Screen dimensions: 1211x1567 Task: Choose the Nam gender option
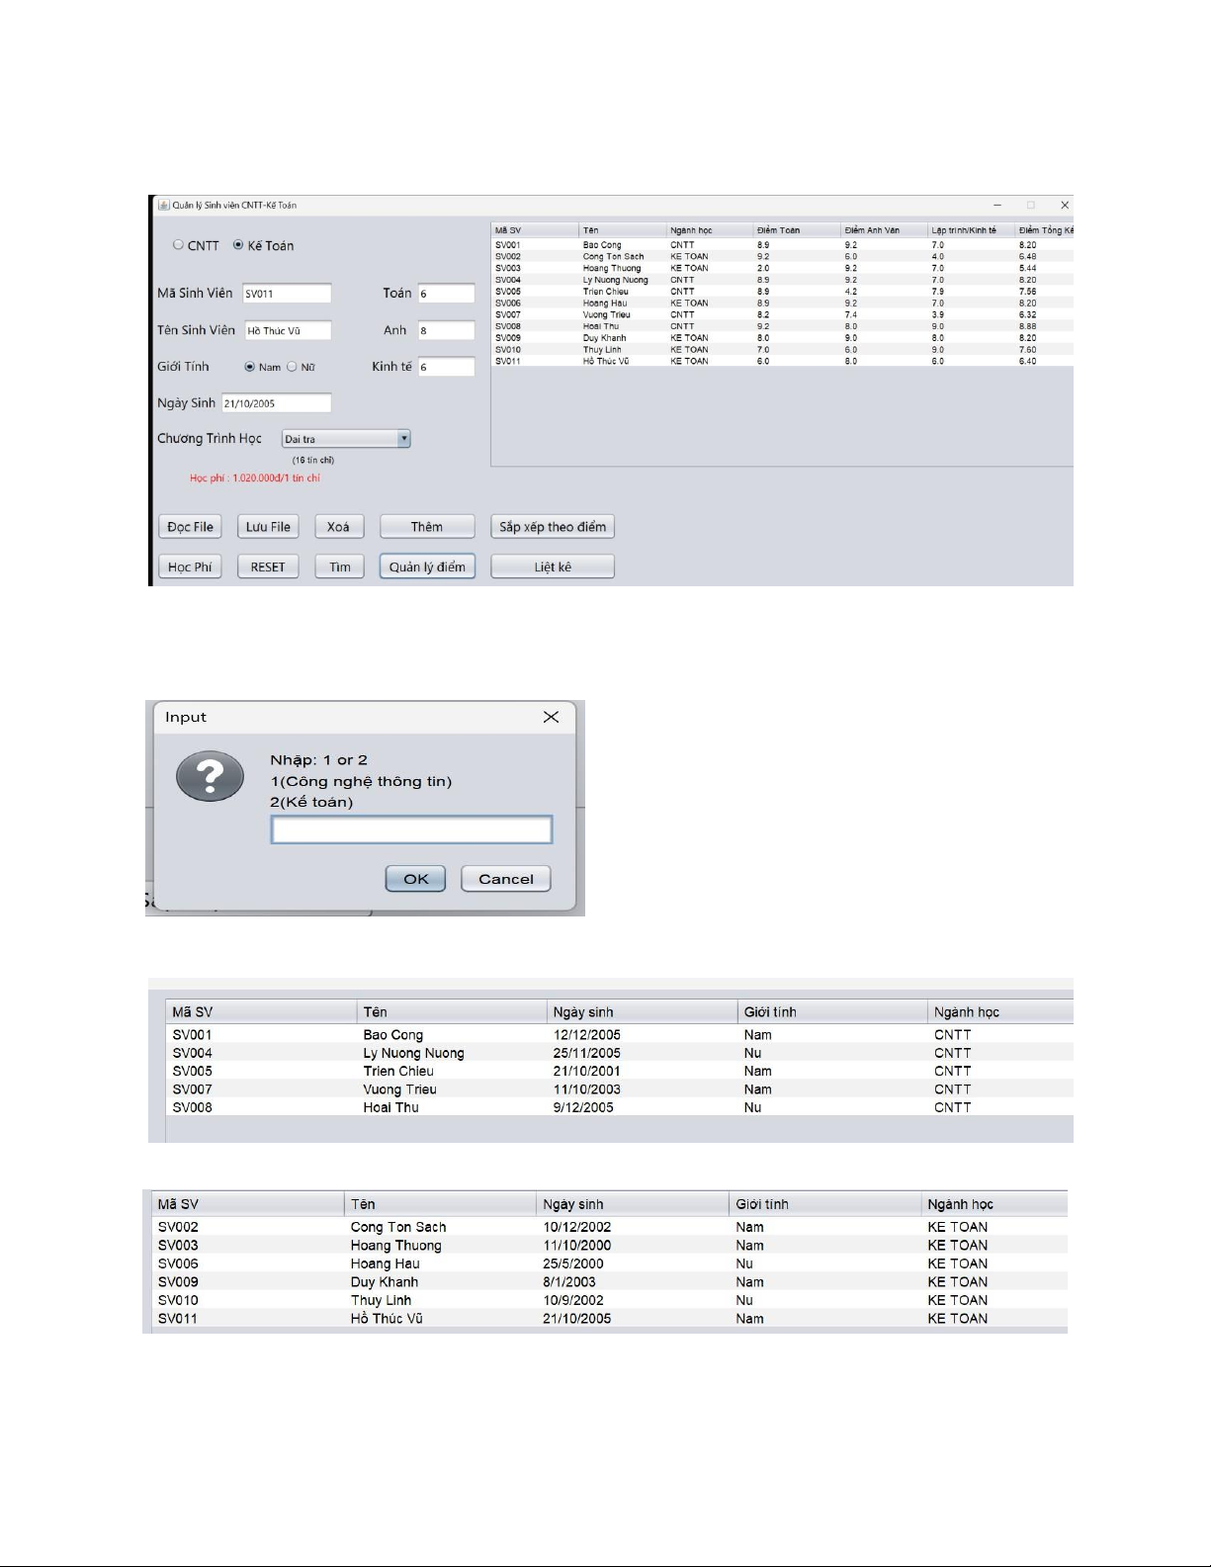click(x=250, y=367)
